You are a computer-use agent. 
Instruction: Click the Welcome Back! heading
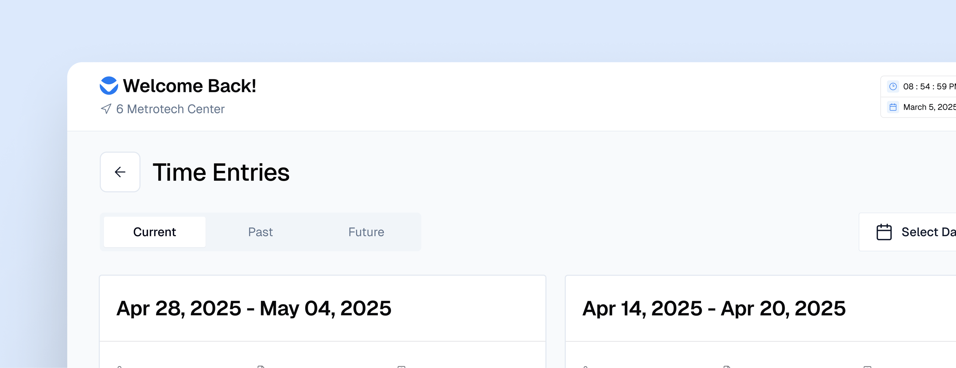(x=189, y=86)
